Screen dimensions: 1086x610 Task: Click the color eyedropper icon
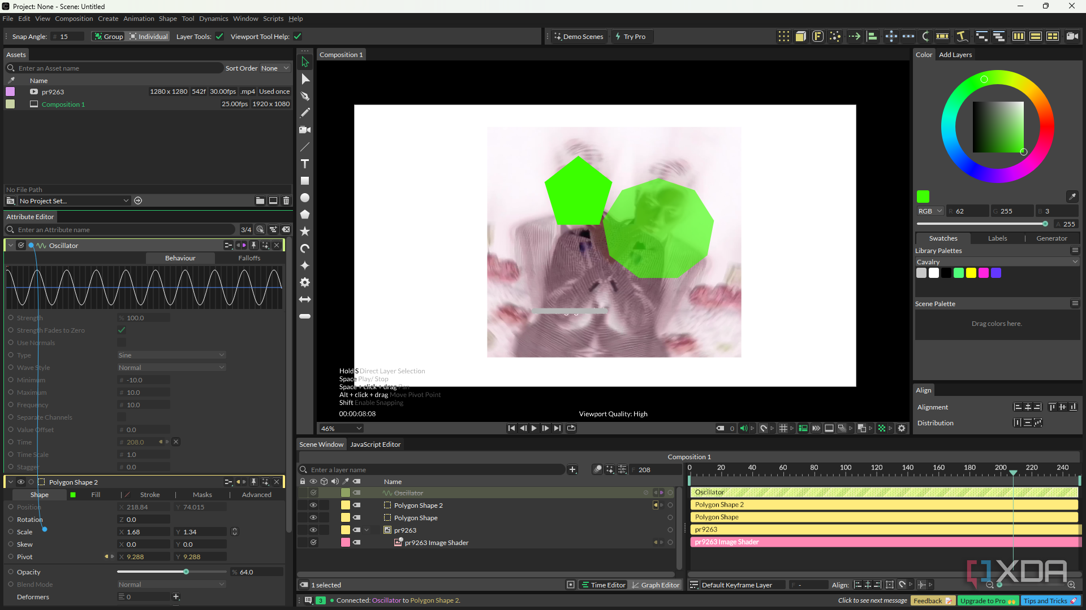pyautogui.click(x=1072, y=197)
